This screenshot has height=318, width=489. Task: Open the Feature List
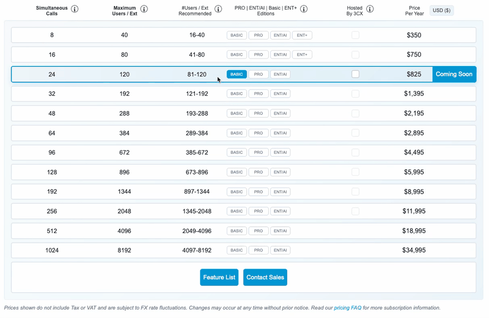coord(219,277)
